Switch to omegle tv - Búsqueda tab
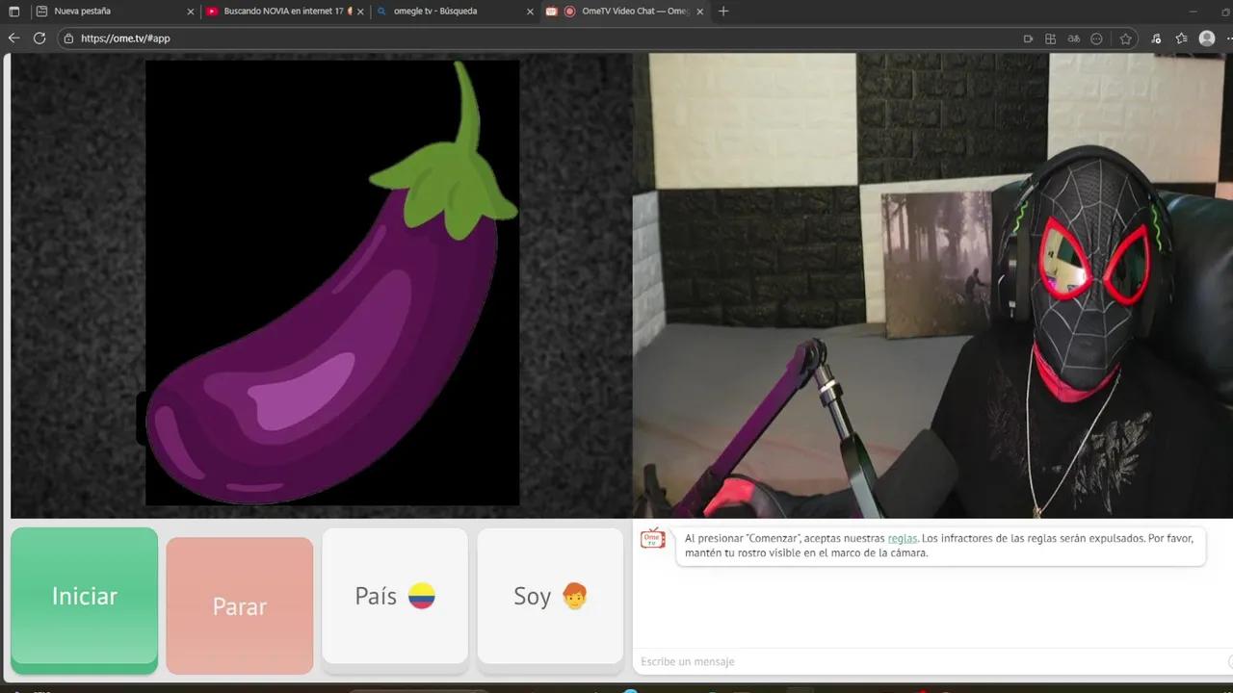 [x=453, y=12]
